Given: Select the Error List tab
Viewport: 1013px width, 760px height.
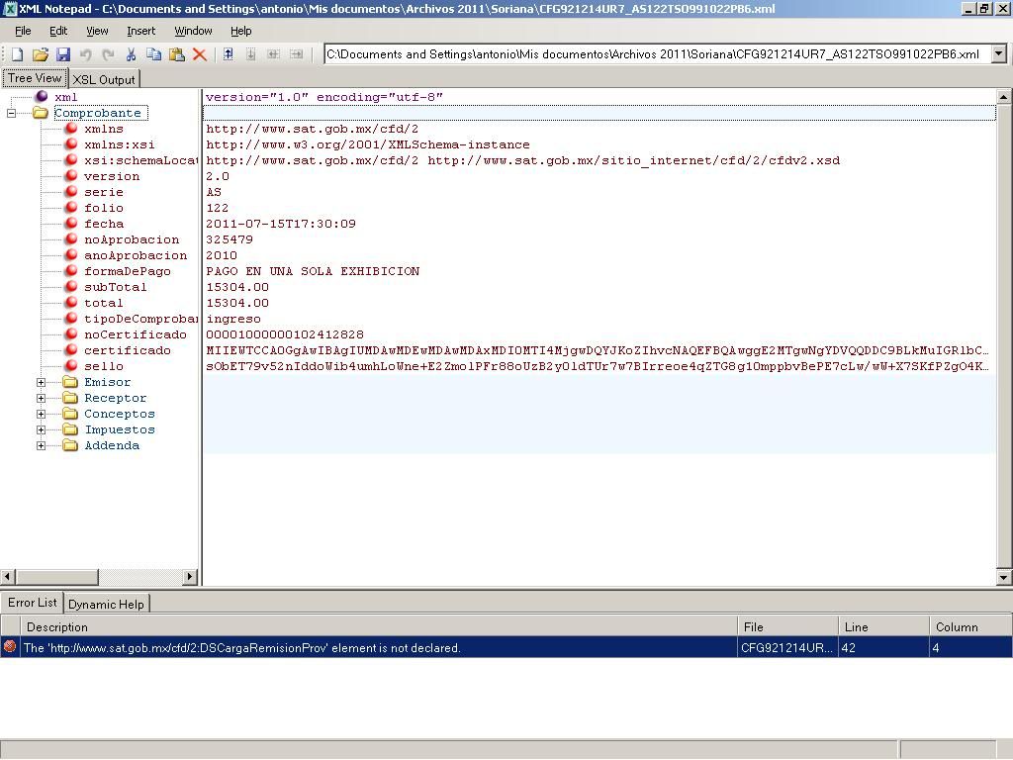Looking at the screenshot, I should tap(33, 603).
